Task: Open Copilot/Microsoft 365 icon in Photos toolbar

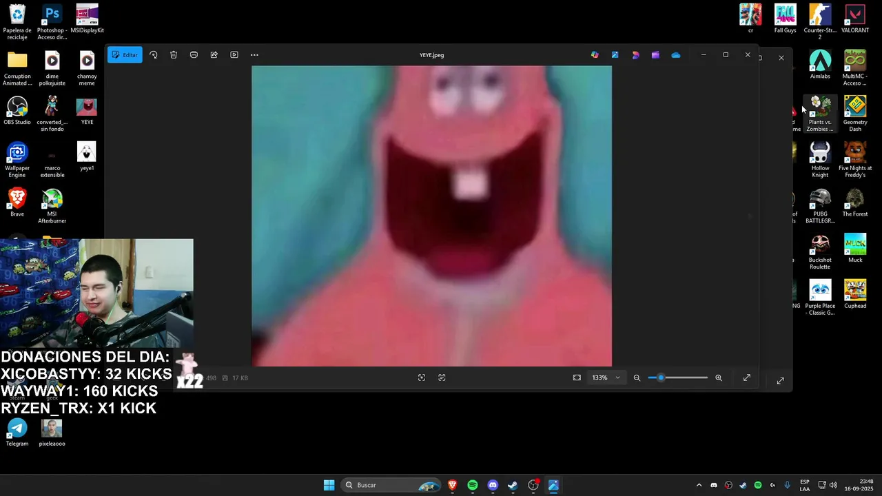Action: 595,55
